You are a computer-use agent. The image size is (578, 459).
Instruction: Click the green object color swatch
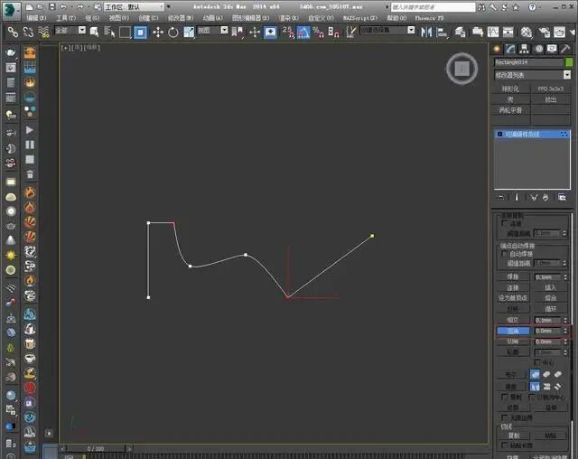[x=569, y=62]
